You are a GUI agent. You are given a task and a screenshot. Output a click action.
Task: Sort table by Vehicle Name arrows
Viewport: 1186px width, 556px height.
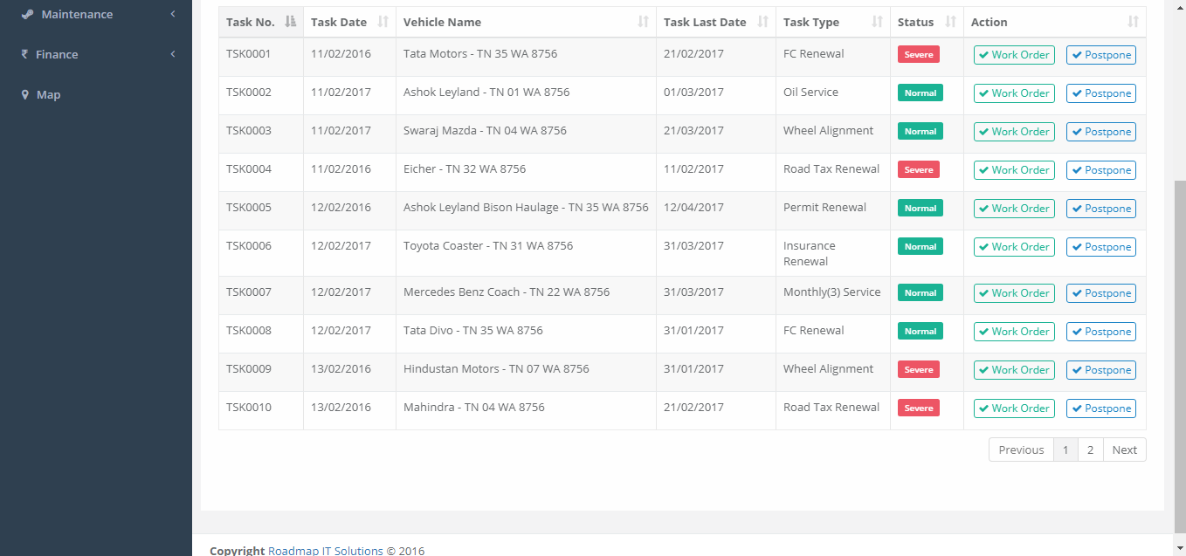(x=644, y=22)
